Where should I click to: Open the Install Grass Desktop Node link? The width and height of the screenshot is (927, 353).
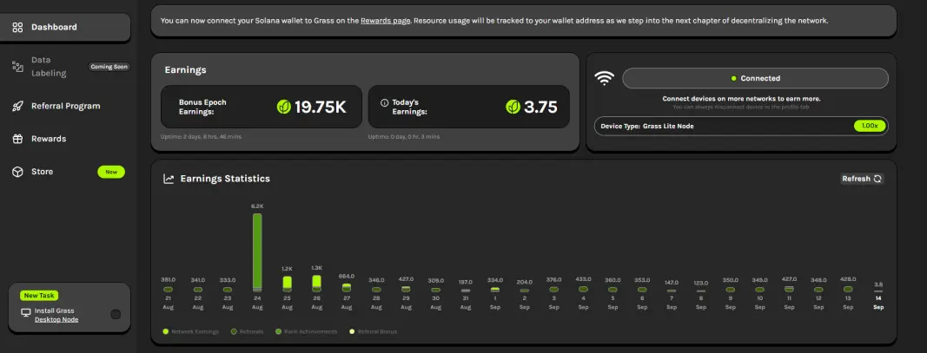point(56,320)
